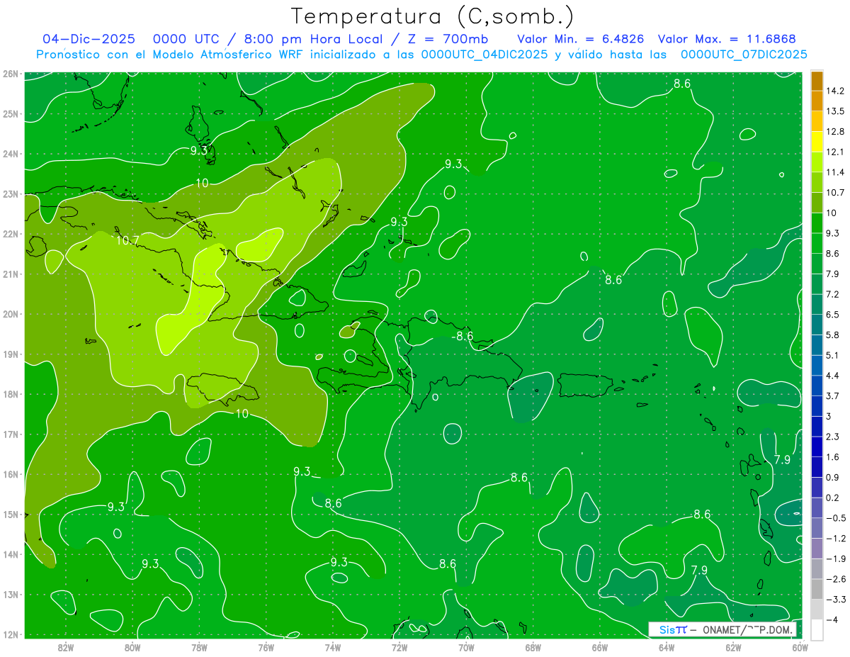
Task: Click the "13.5" colorbar label
Action: point(835,111)
